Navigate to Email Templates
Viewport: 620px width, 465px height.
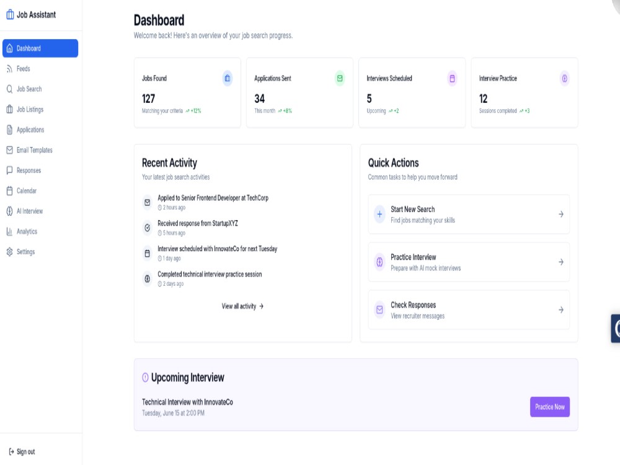tap(34, 150)
